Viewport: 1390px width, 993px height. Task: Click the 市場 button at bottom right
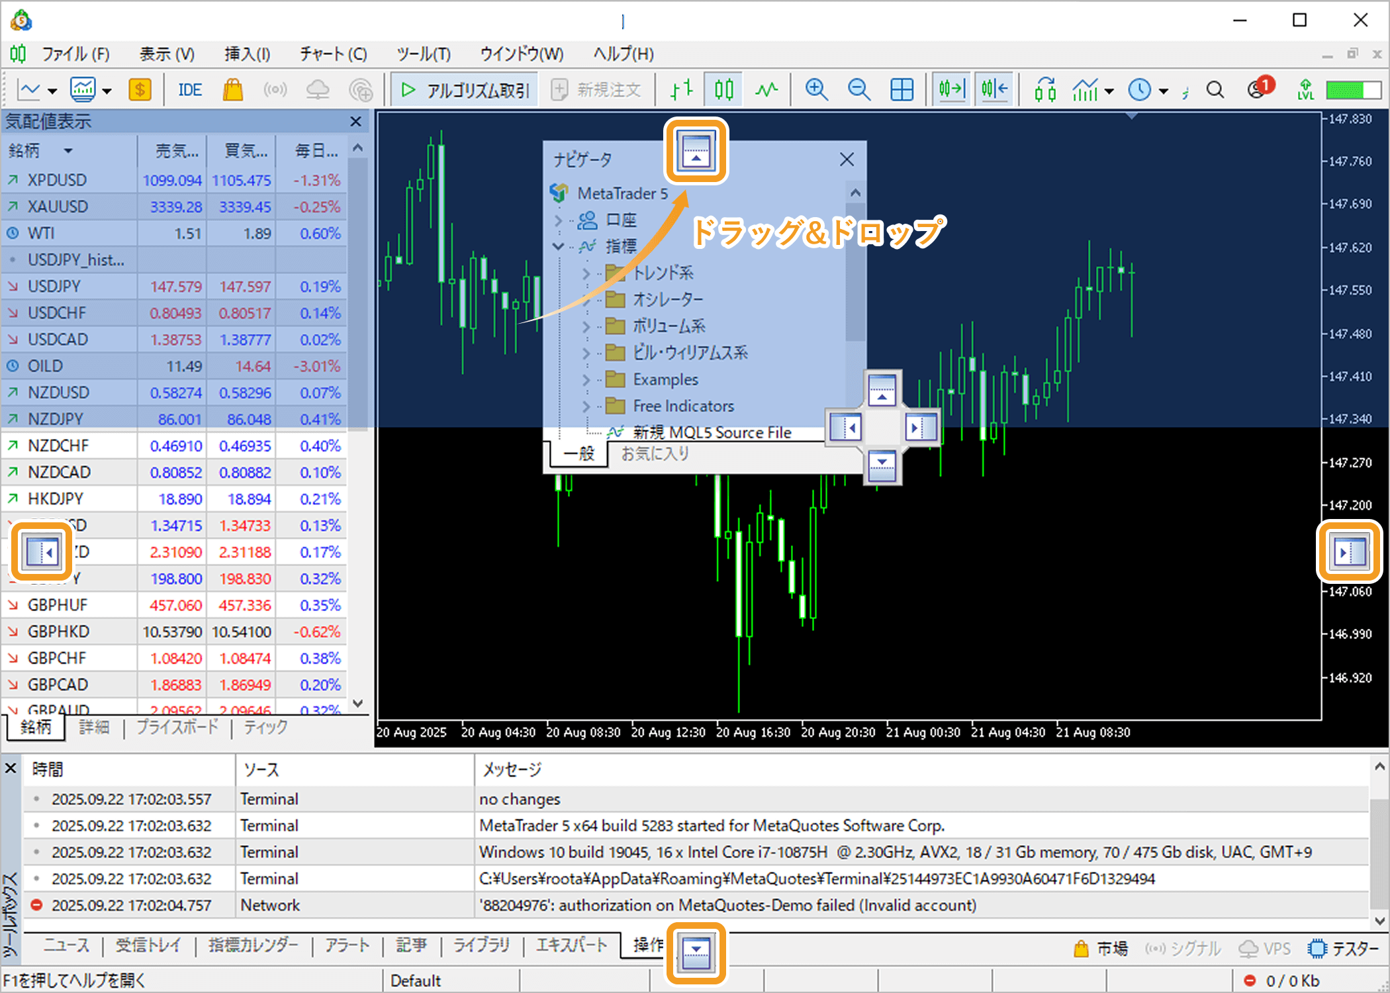coord(1101,949)
